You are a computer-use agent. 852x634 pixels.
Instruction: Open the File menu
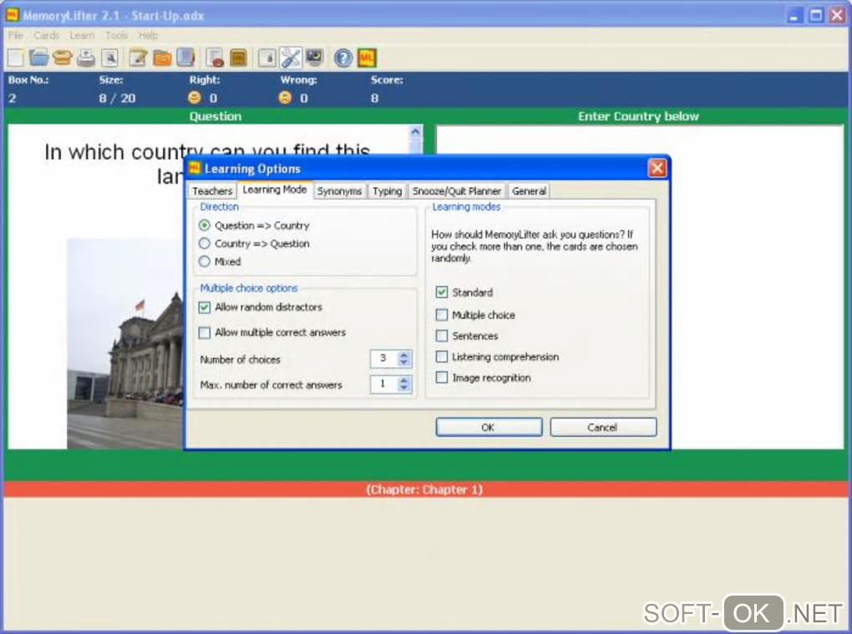point(16,35)
